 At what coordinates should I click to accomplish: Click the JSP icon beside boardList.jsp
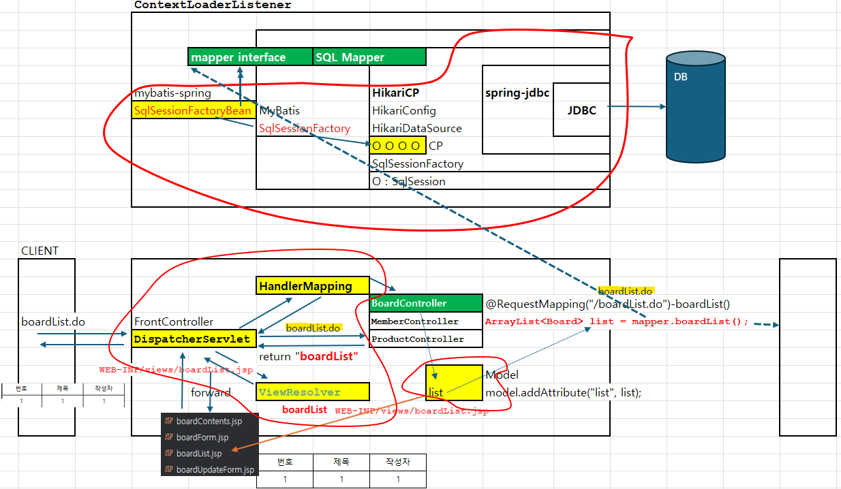click(x=168, y=454)
